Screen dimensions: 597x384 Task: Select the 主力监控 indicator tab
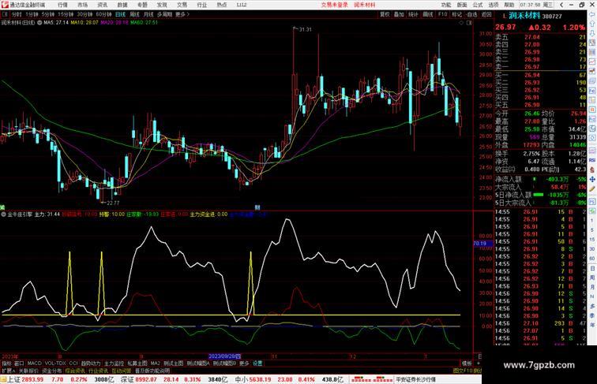114,363
